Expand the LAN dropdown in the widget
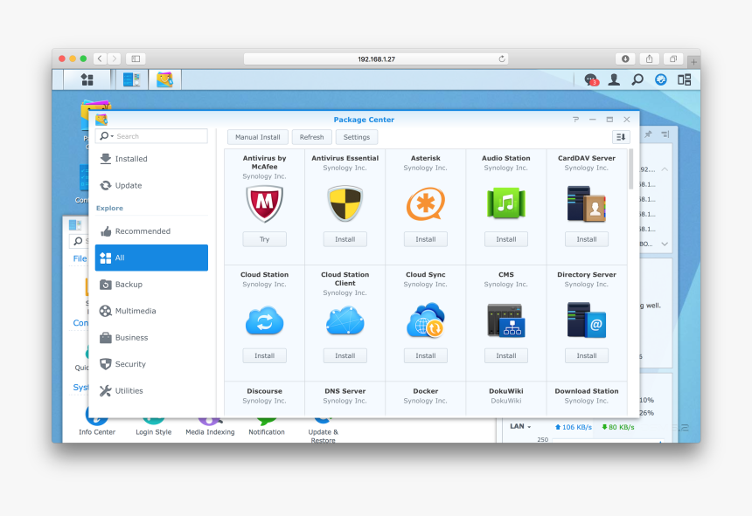Screen dimensions: 752x516 [x=520, y=426]
